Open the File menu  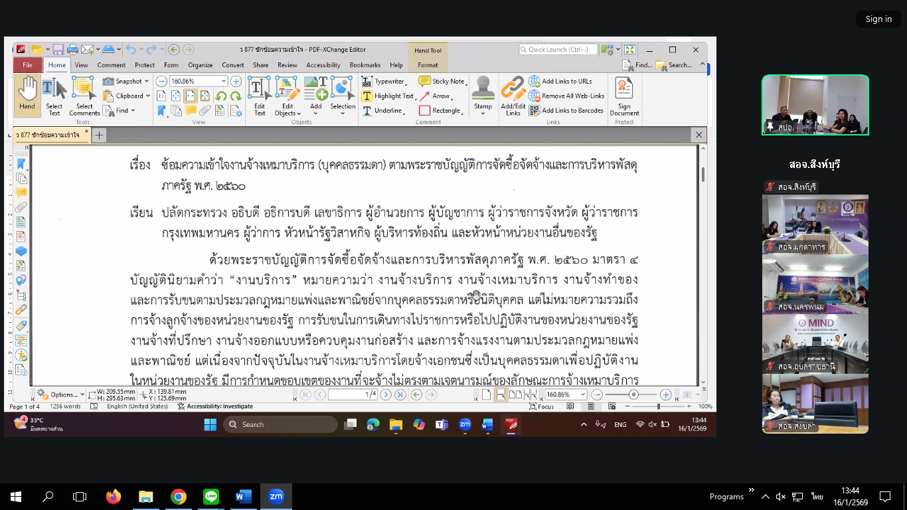coord(28,65)
